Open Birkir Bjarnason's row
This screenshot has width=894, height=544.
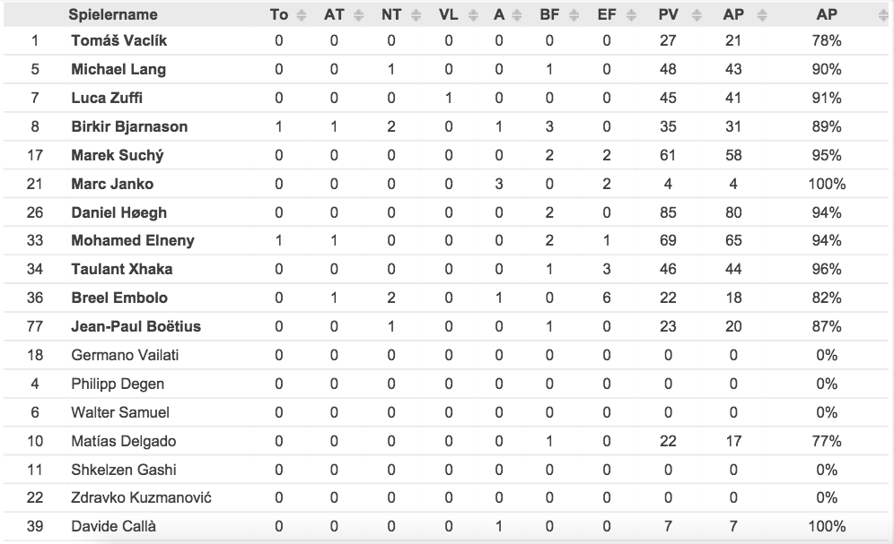446,126
